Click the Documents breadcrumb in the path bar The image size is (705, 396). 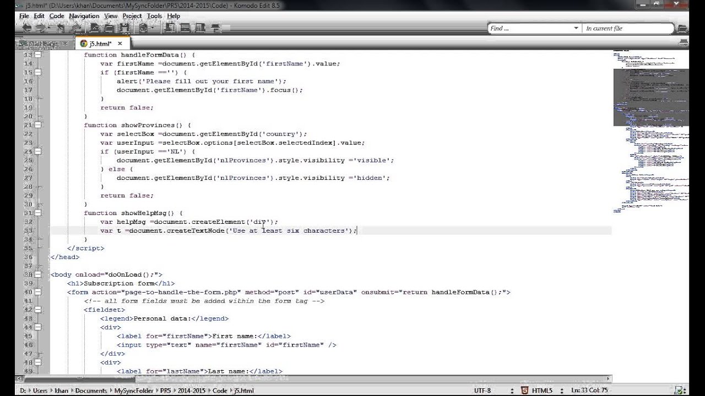click(x=91, y=391)
